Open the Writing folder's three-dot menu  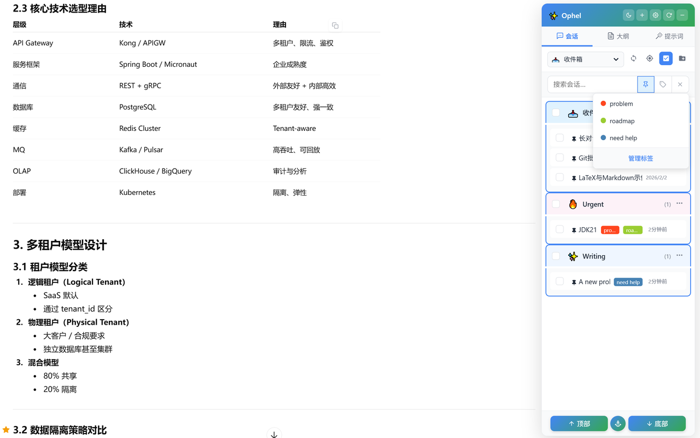679,256
